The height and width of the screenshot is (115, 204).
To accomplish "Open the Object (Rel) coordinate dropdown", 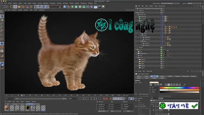I will click(x=103, y=111).
